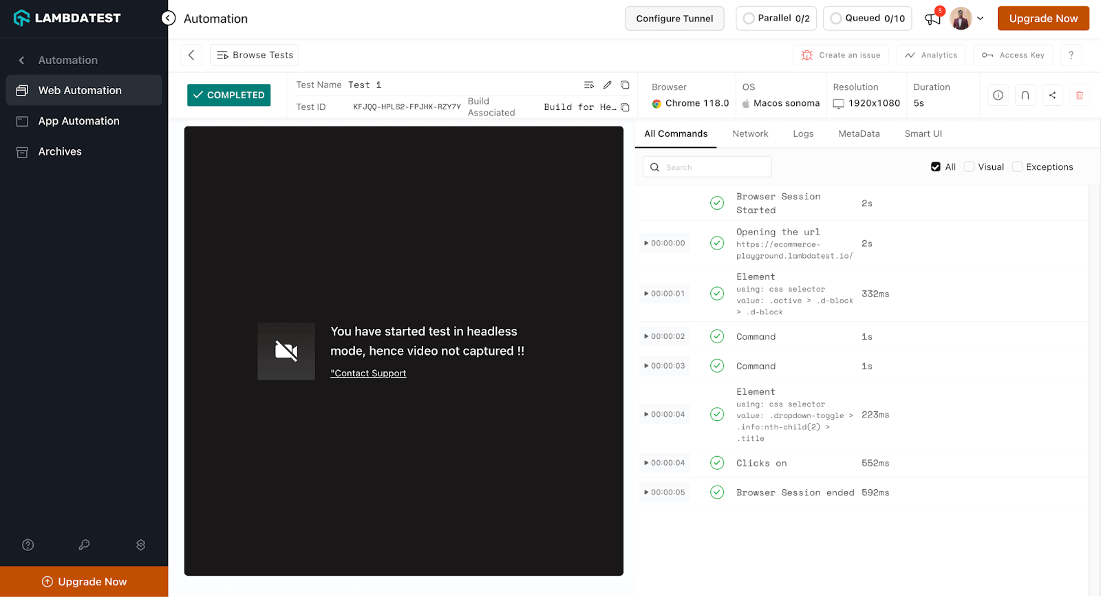Click the monitor icon next to 1920x1080

coord(838,104)
